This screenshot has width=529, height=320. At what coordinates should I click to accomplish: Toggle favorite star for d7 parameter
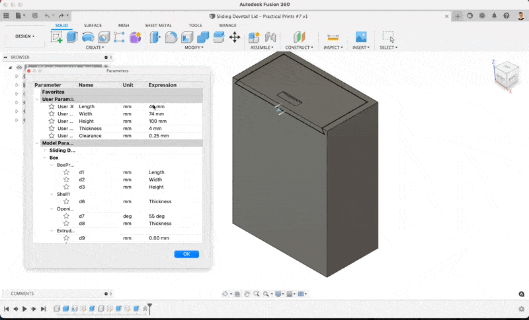(x=66, y=216)
